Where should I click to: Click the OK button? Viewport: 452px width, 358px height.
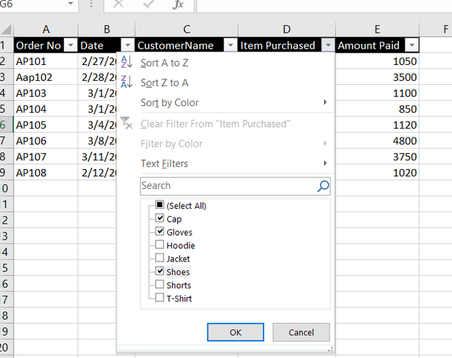point(236,332)
